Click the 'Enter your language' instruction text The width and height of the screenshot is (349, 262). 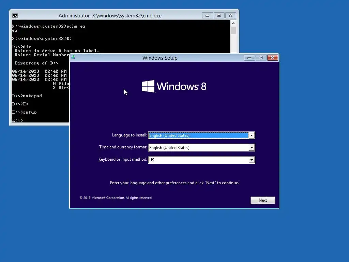(174, 183)
